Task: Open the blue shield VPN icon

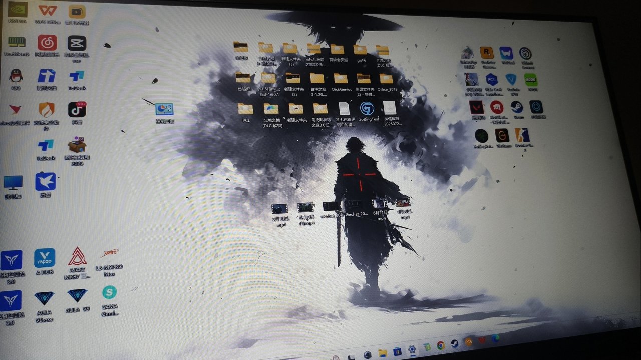Action: (511, 79)
